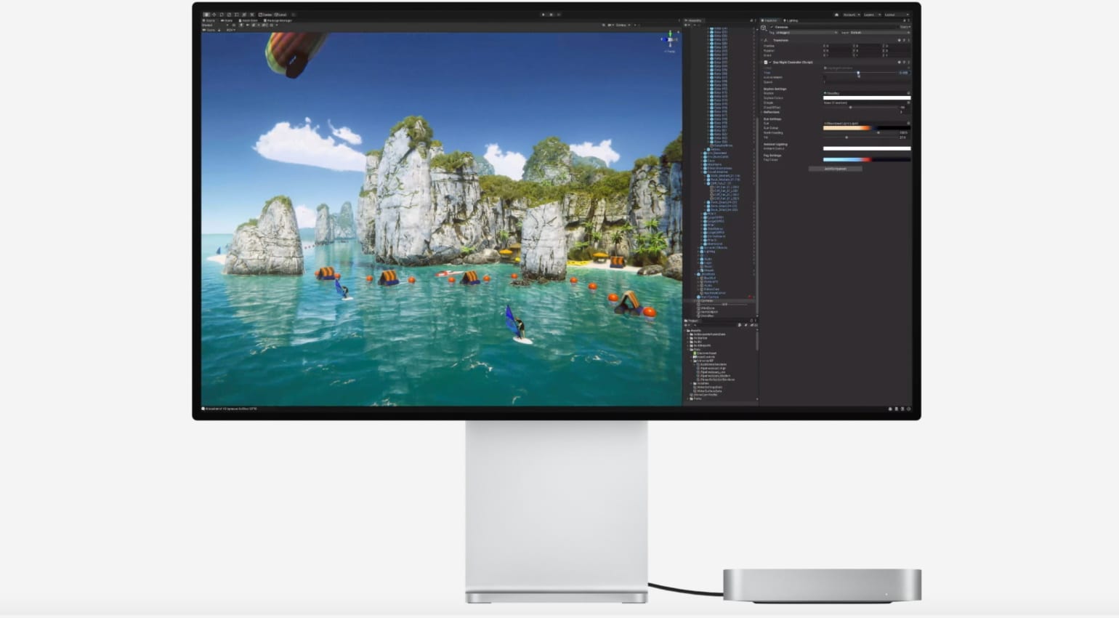Screen dimensions: 1119x618
Task: Click the Add Component button
Action: (836, 168)
